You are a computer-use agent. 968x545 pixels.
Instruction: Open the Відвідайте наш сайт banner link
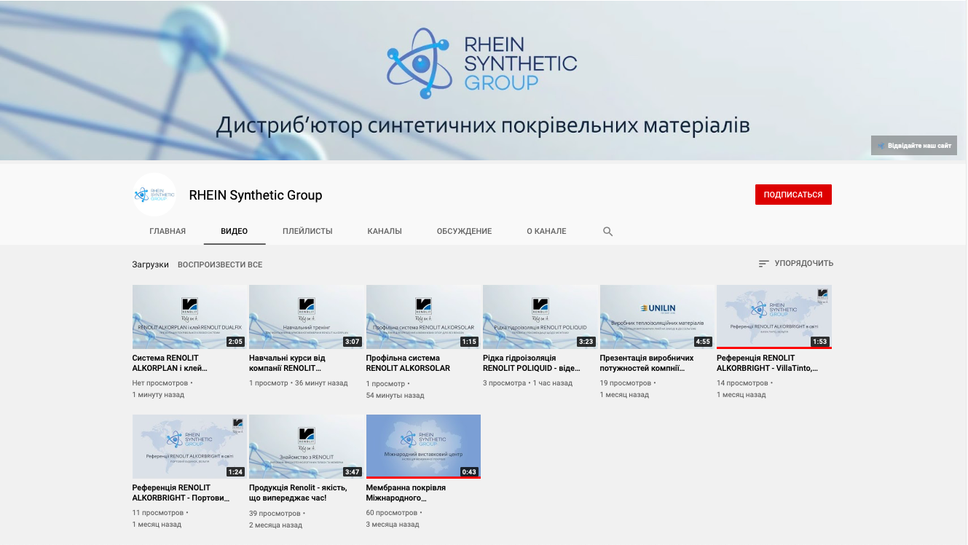(x=914, y=146)
